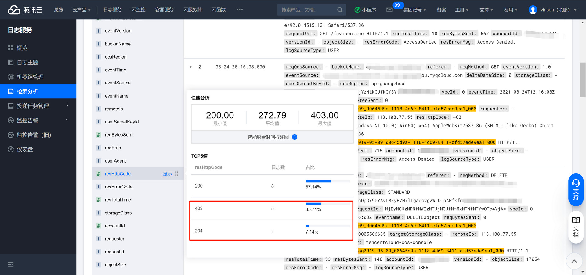Open the mail notifications envelope icon
The width and height of the screenshot is (586, 275).
tap(389, 10)
